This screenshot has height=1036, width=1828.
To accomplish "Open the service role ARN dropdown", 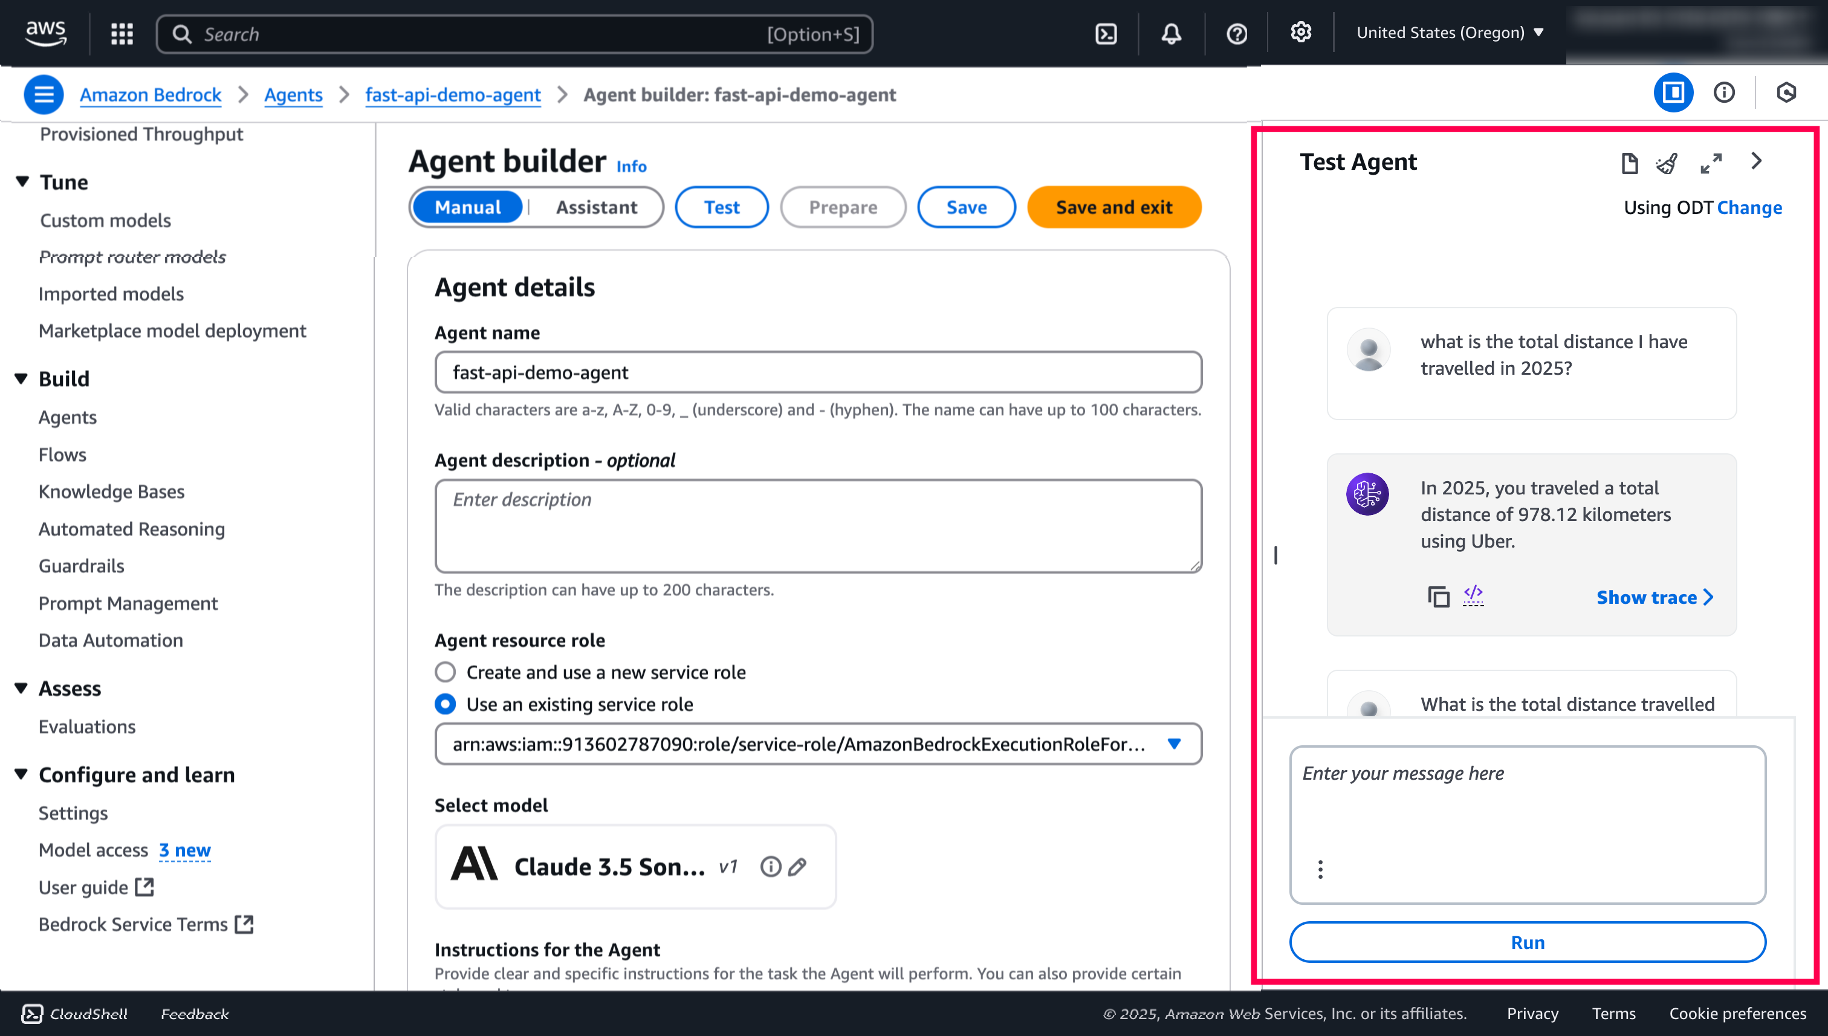I will [x=1174, y=743].
